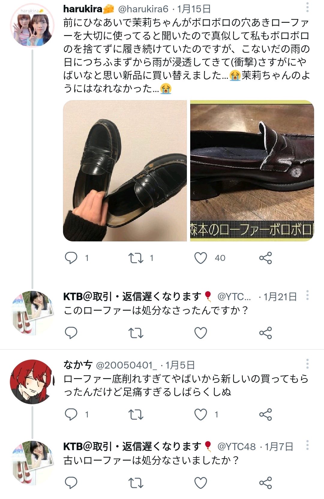Viewport: 324px width, 499px height.
Task: Like harukira's tweet with 40 likes
Action: coord(201,258)
